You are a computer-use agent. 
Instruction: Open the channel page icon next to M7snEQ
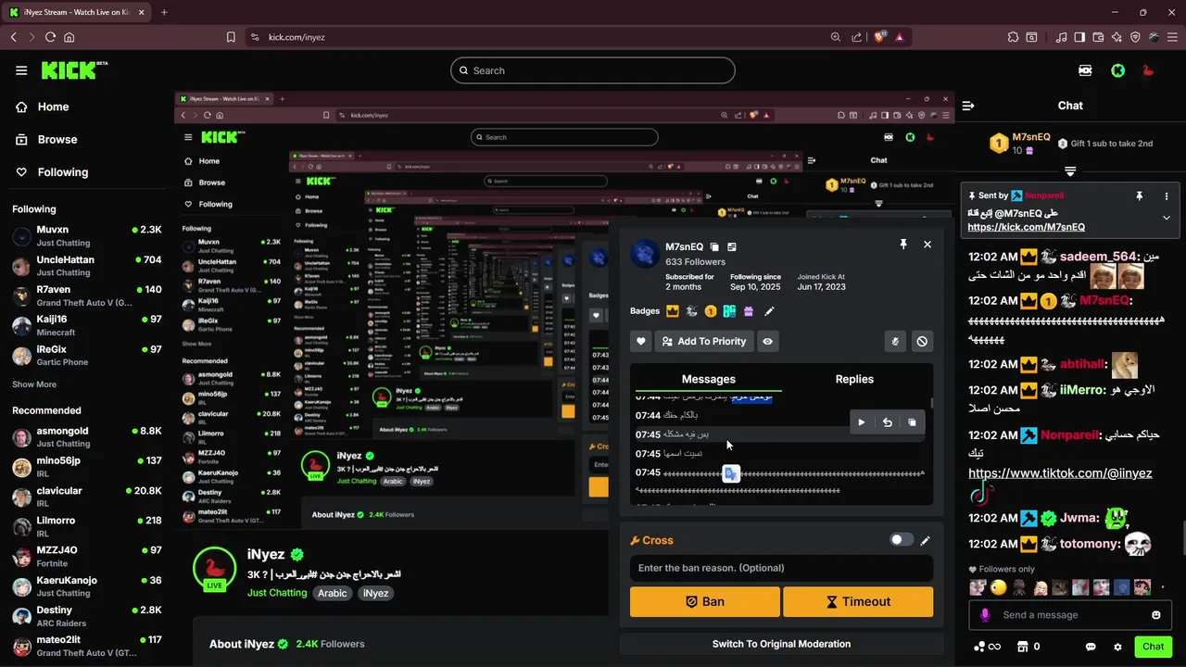click(732, 247)
